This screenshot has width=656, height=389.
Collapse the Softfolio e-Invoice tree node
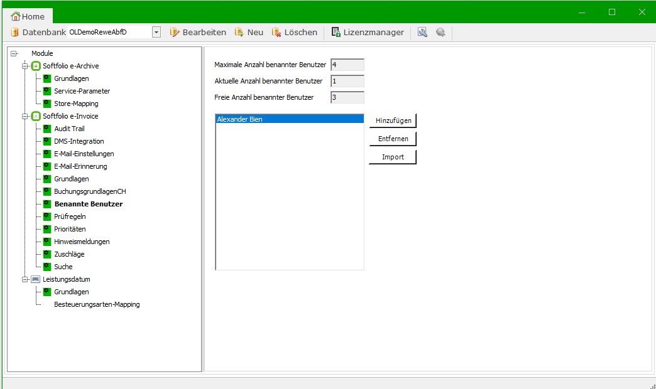click(x=25, y=116)
